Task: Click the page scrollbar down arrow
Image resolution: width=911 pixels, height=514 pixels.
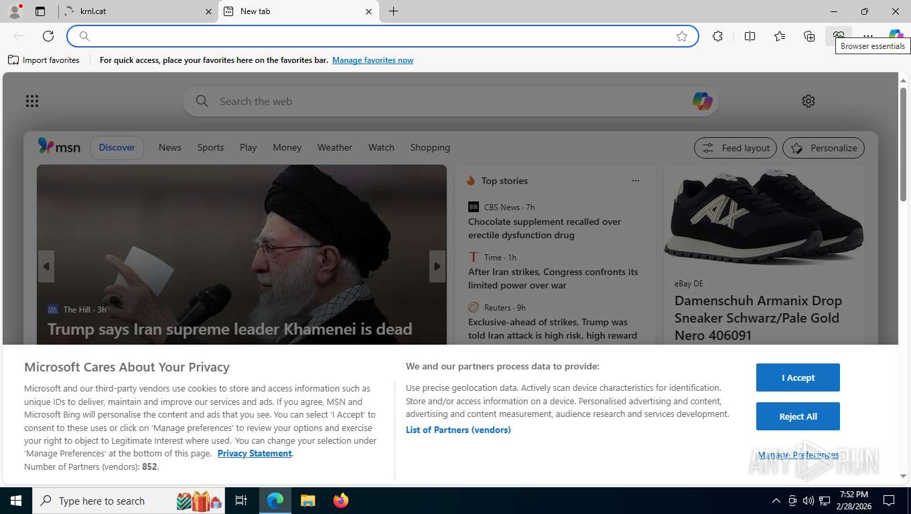Action: point(903,476)
